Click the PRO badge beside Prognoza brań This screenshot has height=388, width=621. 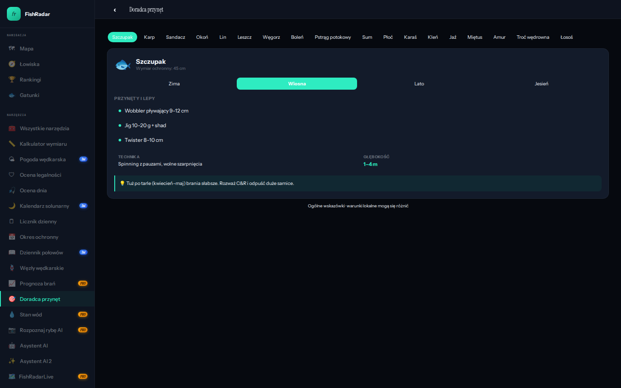coord(83,284)
